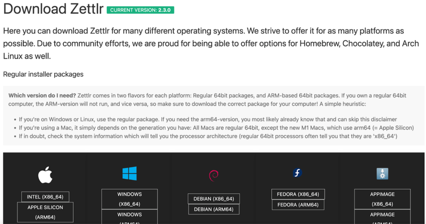The width and height of the screenshot is (426, 224).
Task: Download the Intel (x86_64) macOS installer
Action: point(45,197)
